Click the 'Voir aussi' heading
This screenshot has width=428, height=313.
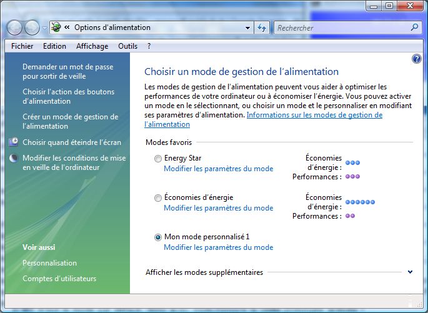39,247
